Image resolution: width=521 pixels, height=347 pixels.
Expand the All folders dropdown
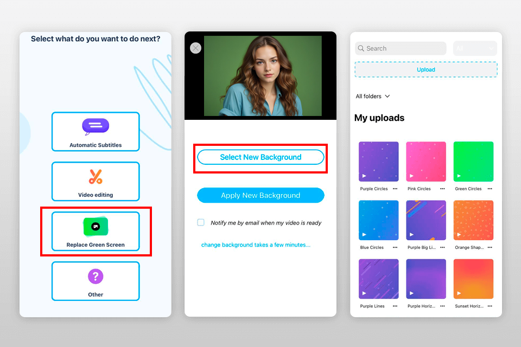pyautogui.click(x=373, y=97)
